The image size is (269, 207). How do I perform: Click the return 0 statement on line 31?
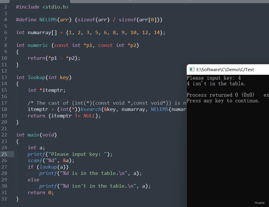41,192
